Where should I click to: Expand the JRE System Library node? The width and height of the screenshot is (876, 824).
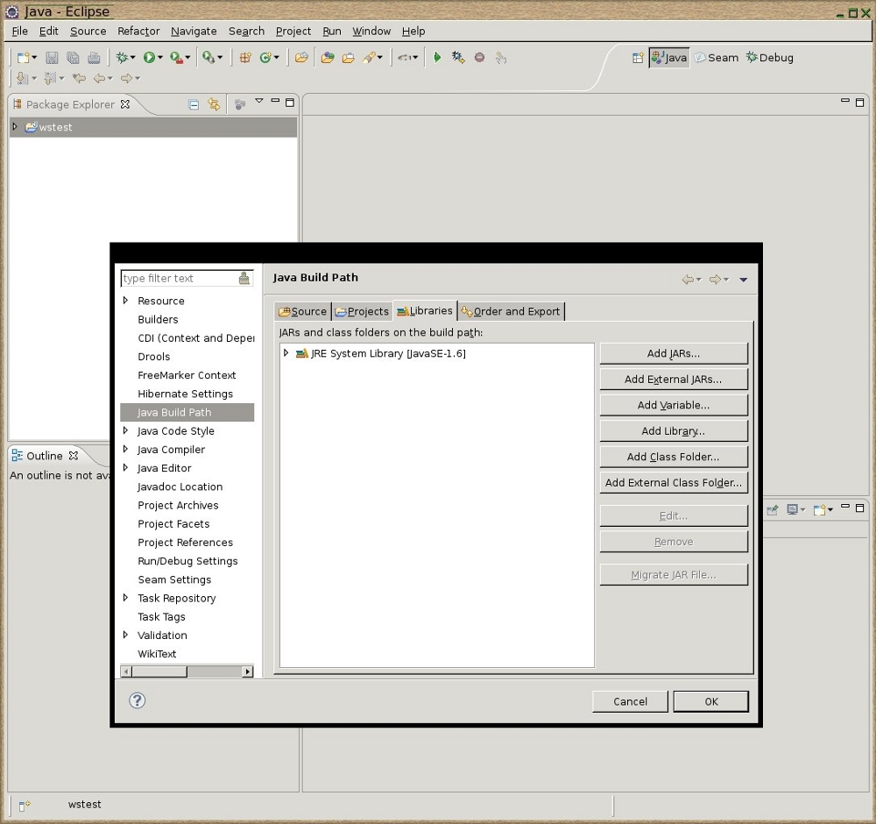(x=286, y=353)
